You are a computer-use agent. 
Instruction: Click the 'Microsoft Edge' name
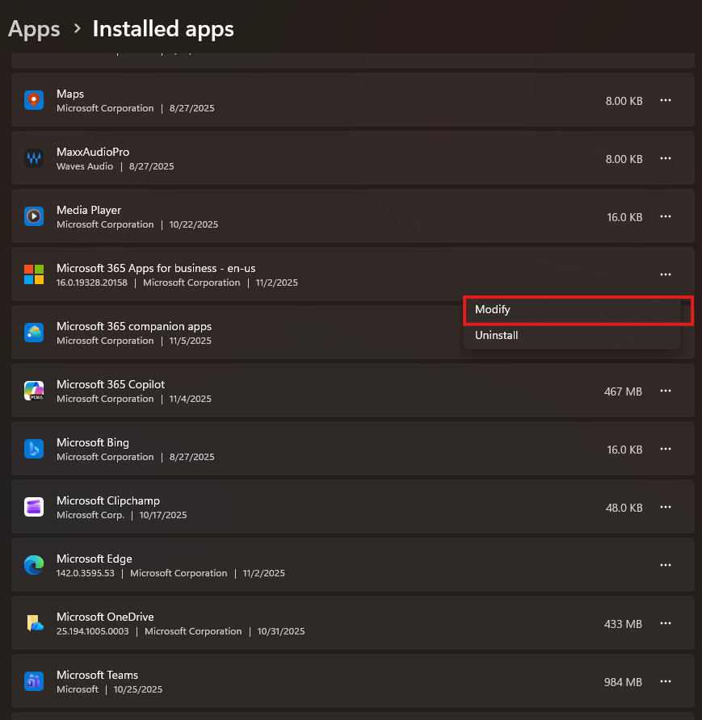pyautogui.click(x=95, y=559)
